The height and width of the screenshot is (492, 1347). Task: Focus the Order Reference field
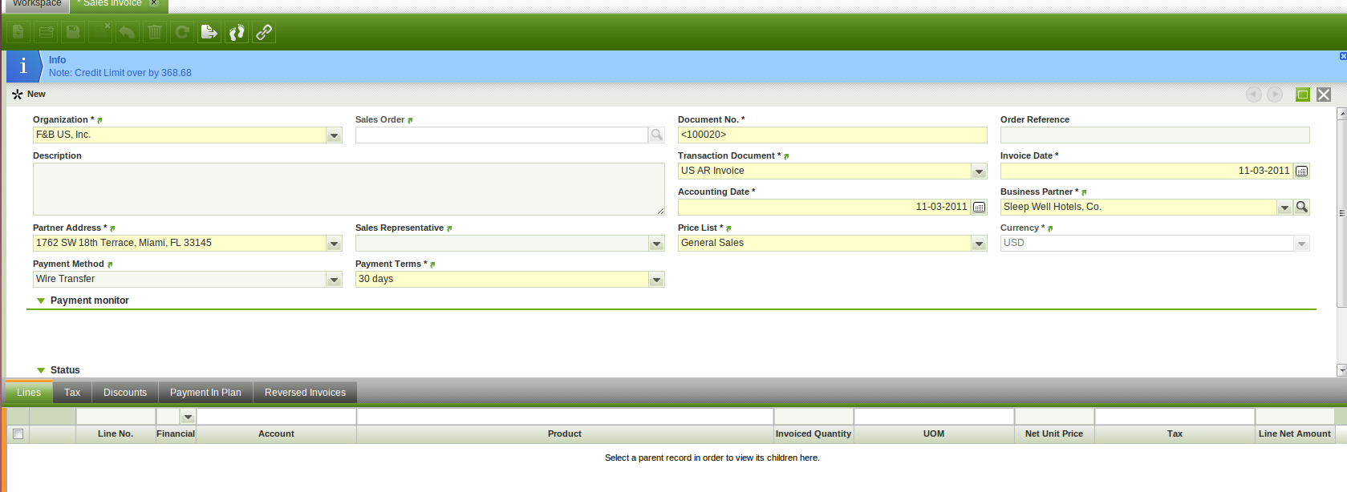[x=1155, y=135]
